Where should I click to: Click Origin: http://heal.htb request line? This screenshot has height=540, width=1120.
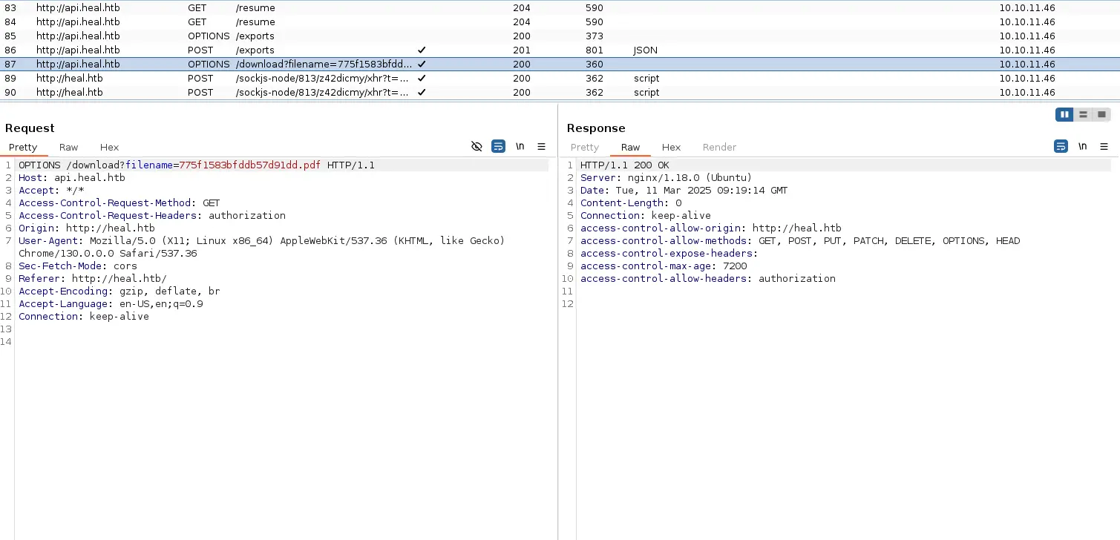[x=87, y=228]
